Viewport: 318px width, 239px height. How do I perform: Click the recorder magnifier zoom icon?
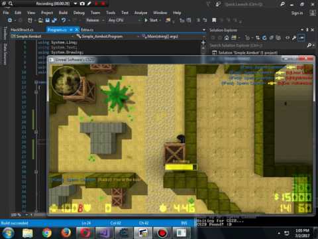11,3
